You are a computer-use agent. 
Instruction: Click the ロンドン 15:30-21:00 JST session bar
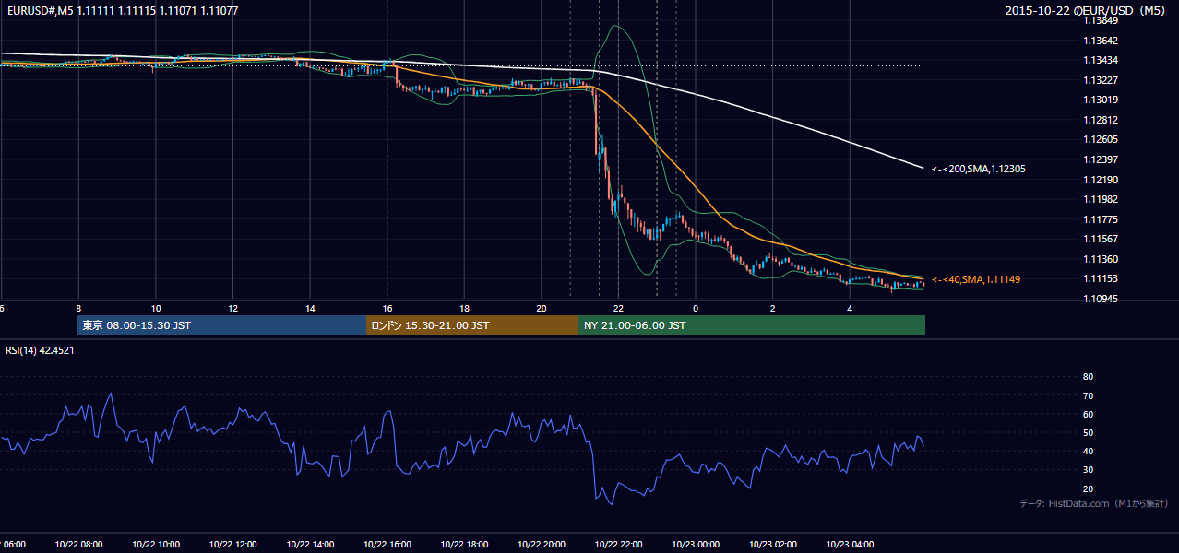click(472, 325)
